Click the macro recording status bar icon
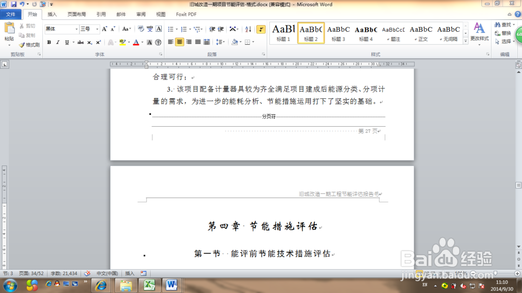Viewport: 522px width, 293px height. tap(144, 273)
